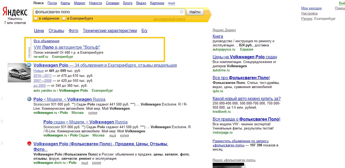
Task: Open the 2010—2011 year range link
Action: (x=42, y=76)
